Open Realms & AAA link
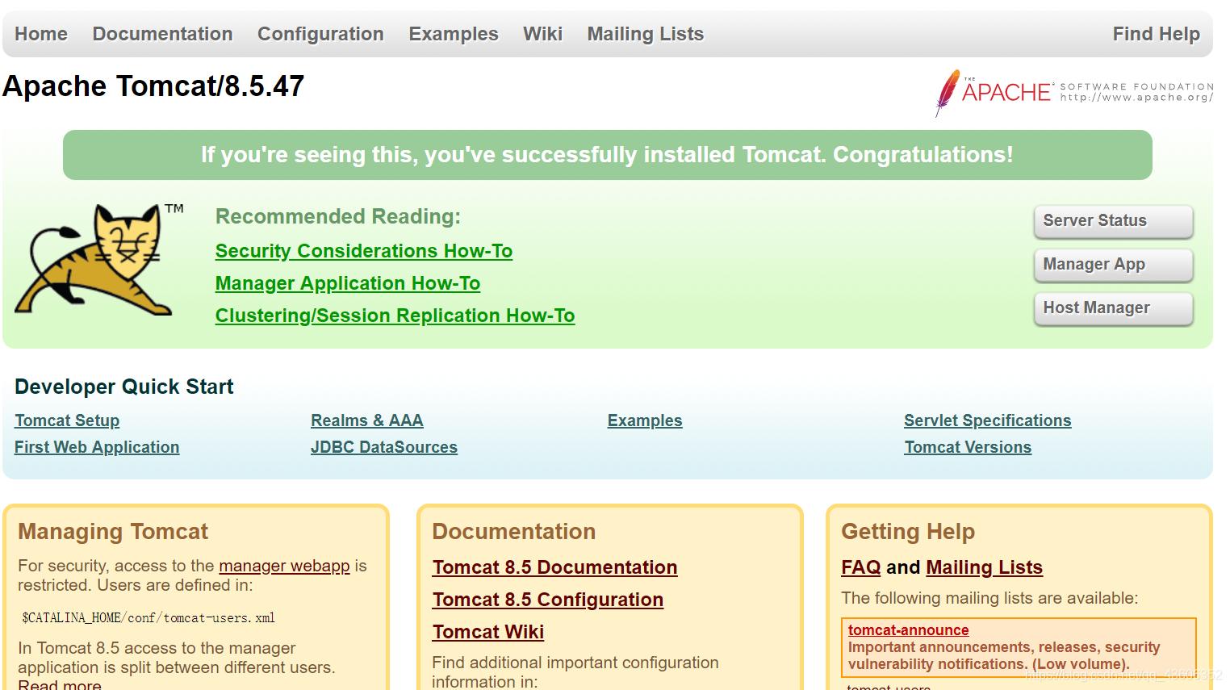 367,420
